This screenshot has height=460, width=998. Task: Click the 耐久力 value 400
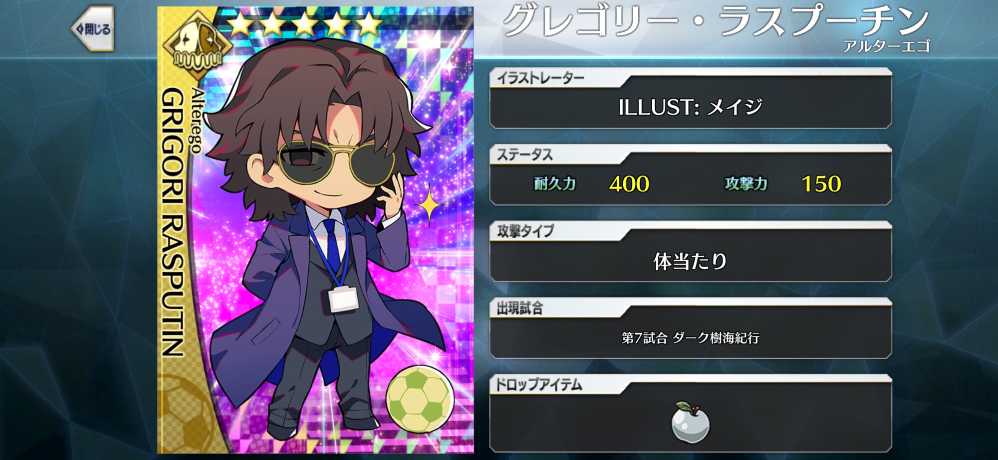pos(629,184)
